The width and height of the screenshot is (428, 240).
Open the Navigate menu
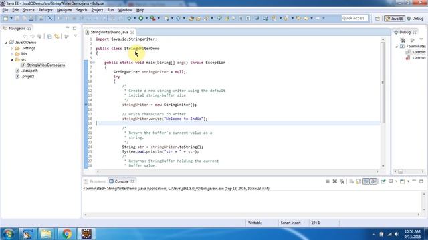click(x=64, y=10)
